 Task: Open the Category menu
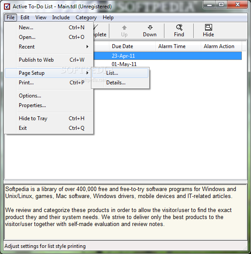[86, 17]
